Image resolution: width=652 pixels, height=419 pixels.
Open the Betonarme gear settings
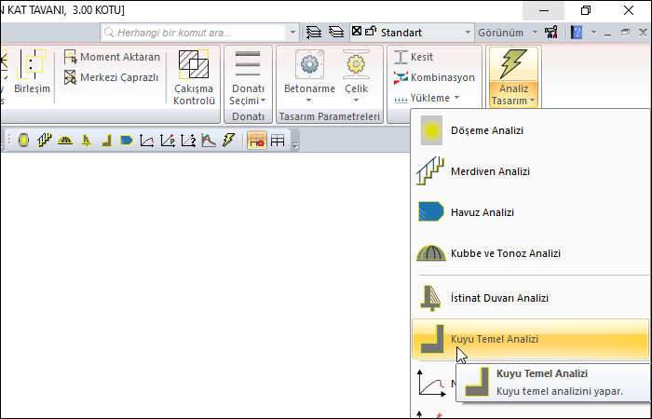point(308,67)
